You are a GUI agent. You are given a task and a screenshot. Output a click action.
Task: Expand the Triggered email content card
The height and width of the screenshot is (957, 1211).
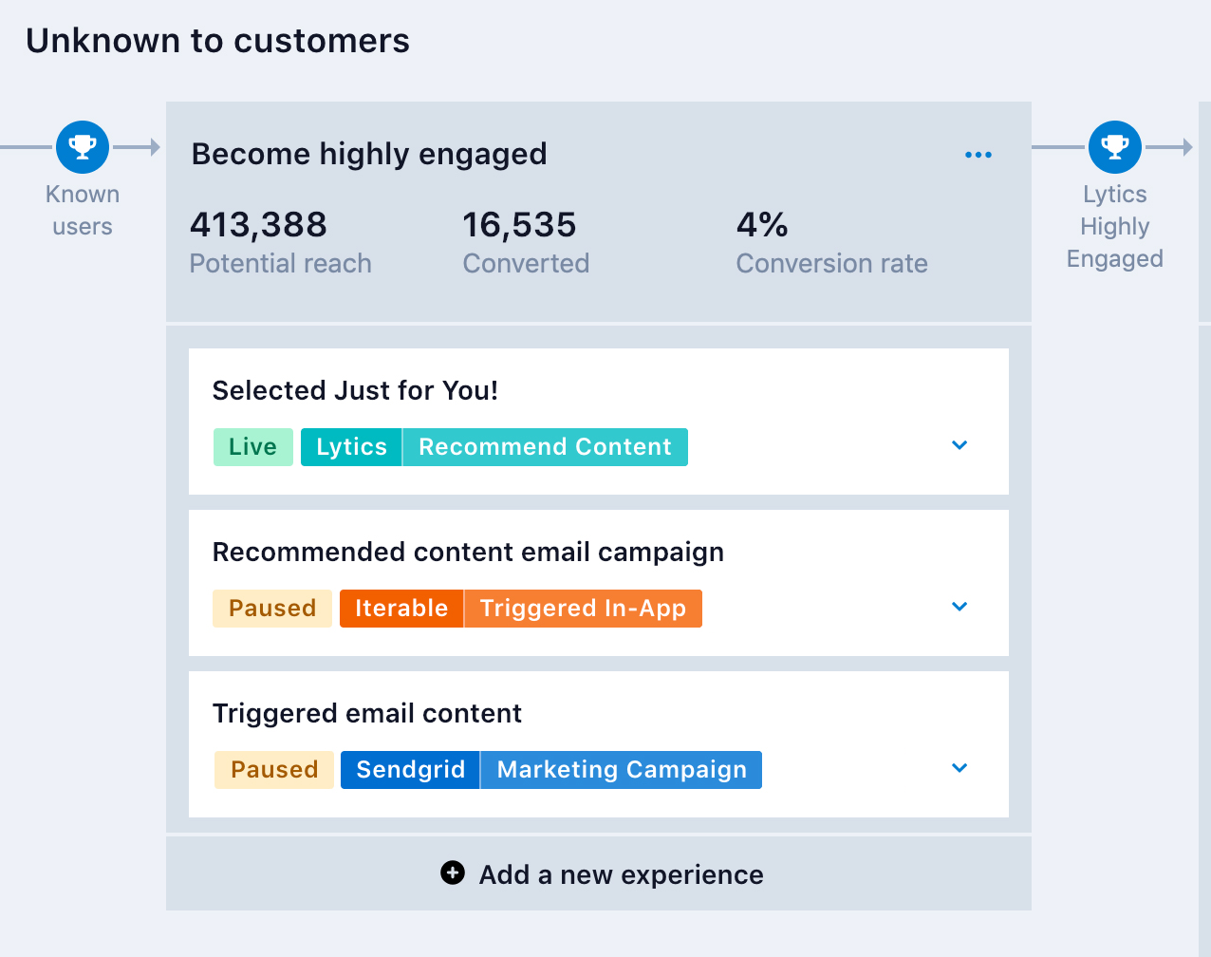(959, 768)
